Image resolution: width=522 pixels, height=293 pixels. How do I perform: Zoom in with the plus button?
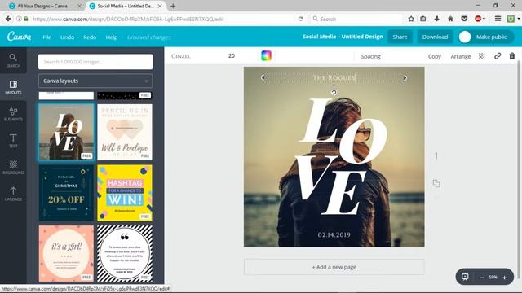tap(505, 278)
